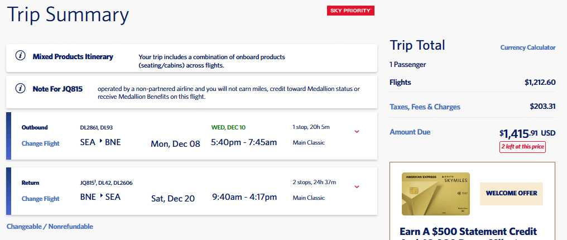Click Change Flight for the Outbound trip
Screen dimensions: 567x240
(41, 143)
